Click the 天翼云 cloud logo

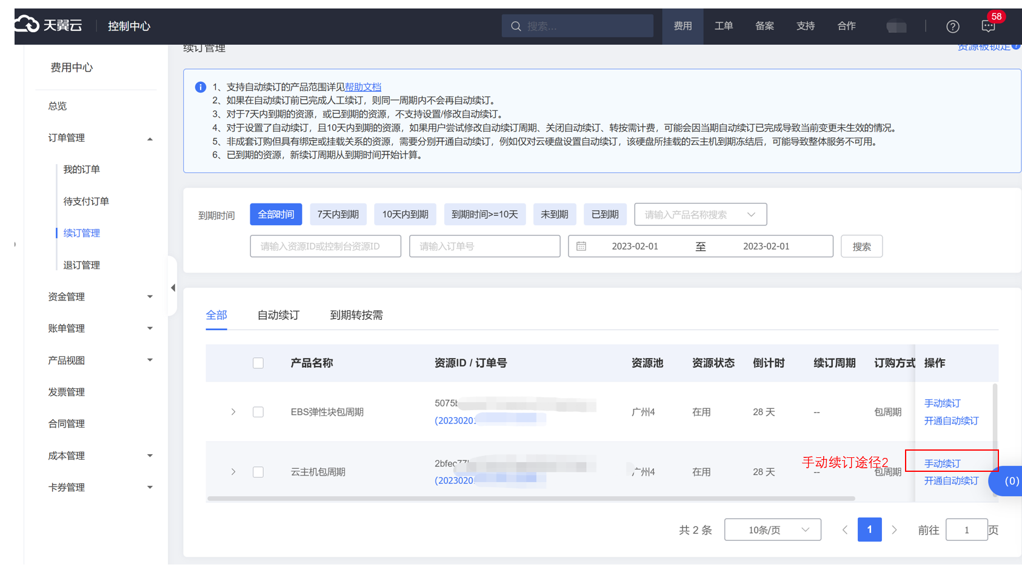pos(48,25)
